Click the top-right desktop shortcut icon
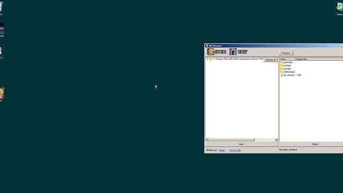This screenshot has width=343, height=193. click(340, 7)
